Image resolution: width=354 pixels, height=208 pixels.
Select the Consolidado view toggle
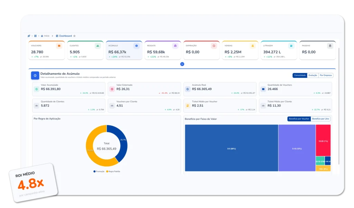(x=300, y=75)
